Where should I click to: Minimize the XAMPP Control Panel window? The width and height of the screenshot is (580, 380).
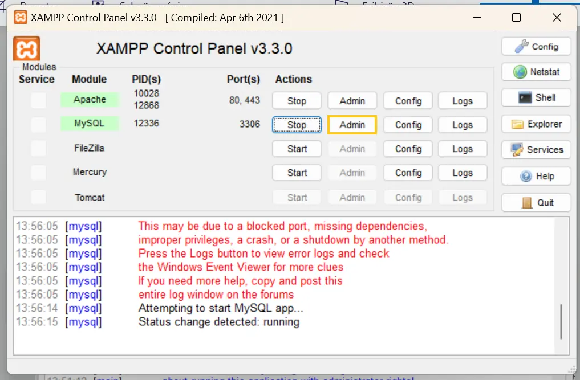477,17
